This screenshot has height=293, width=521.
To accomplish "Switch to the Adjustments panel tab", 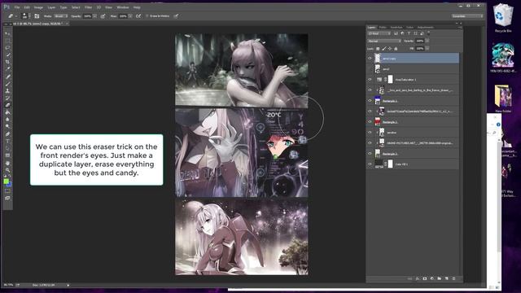I will pyautogui.click(x=426, y=27).
